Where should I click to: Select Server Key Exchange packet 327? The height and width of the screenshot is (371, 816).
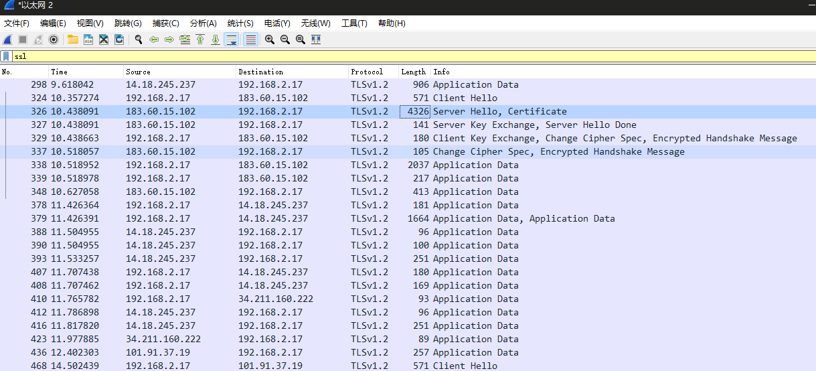[408, 125]
